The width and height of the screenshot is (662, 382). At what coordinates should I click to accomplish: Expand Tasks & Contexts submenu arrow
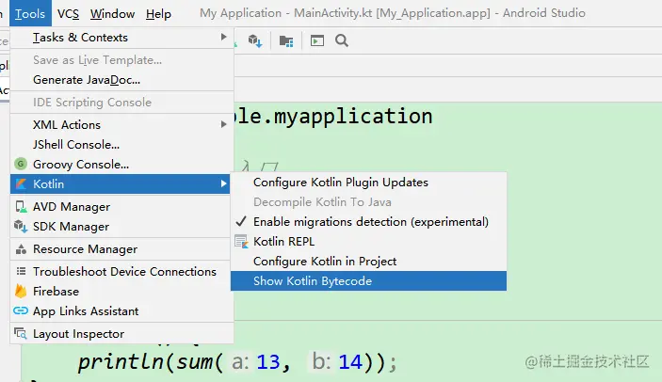tap(224, 37)
